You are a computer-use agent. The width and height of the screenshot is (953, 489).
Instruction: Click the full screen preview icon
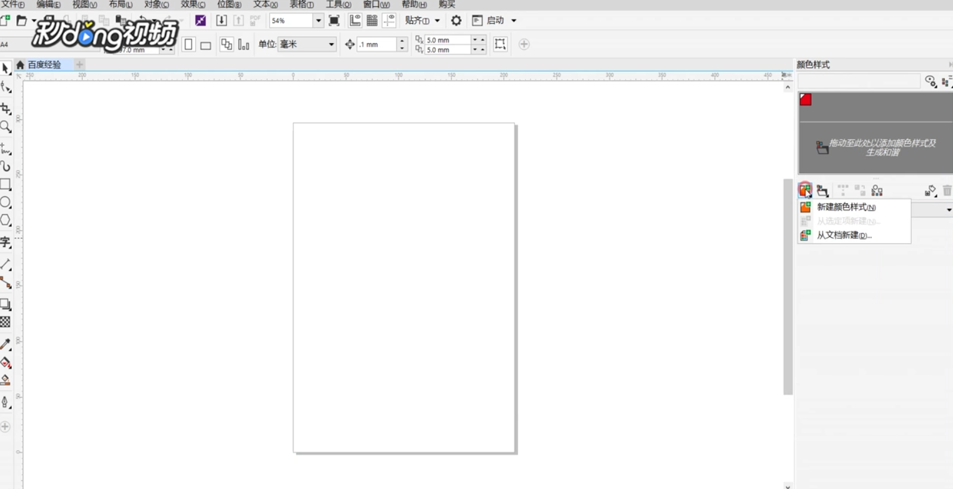(334, 21)
